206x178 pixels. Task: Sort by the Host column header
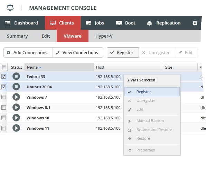pos(128,67)
